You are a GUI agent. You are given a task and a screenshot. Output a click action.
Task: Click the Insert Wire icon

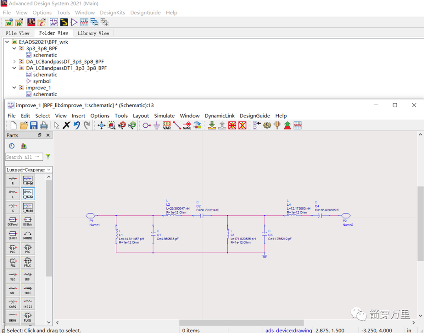tap(177, 125)
